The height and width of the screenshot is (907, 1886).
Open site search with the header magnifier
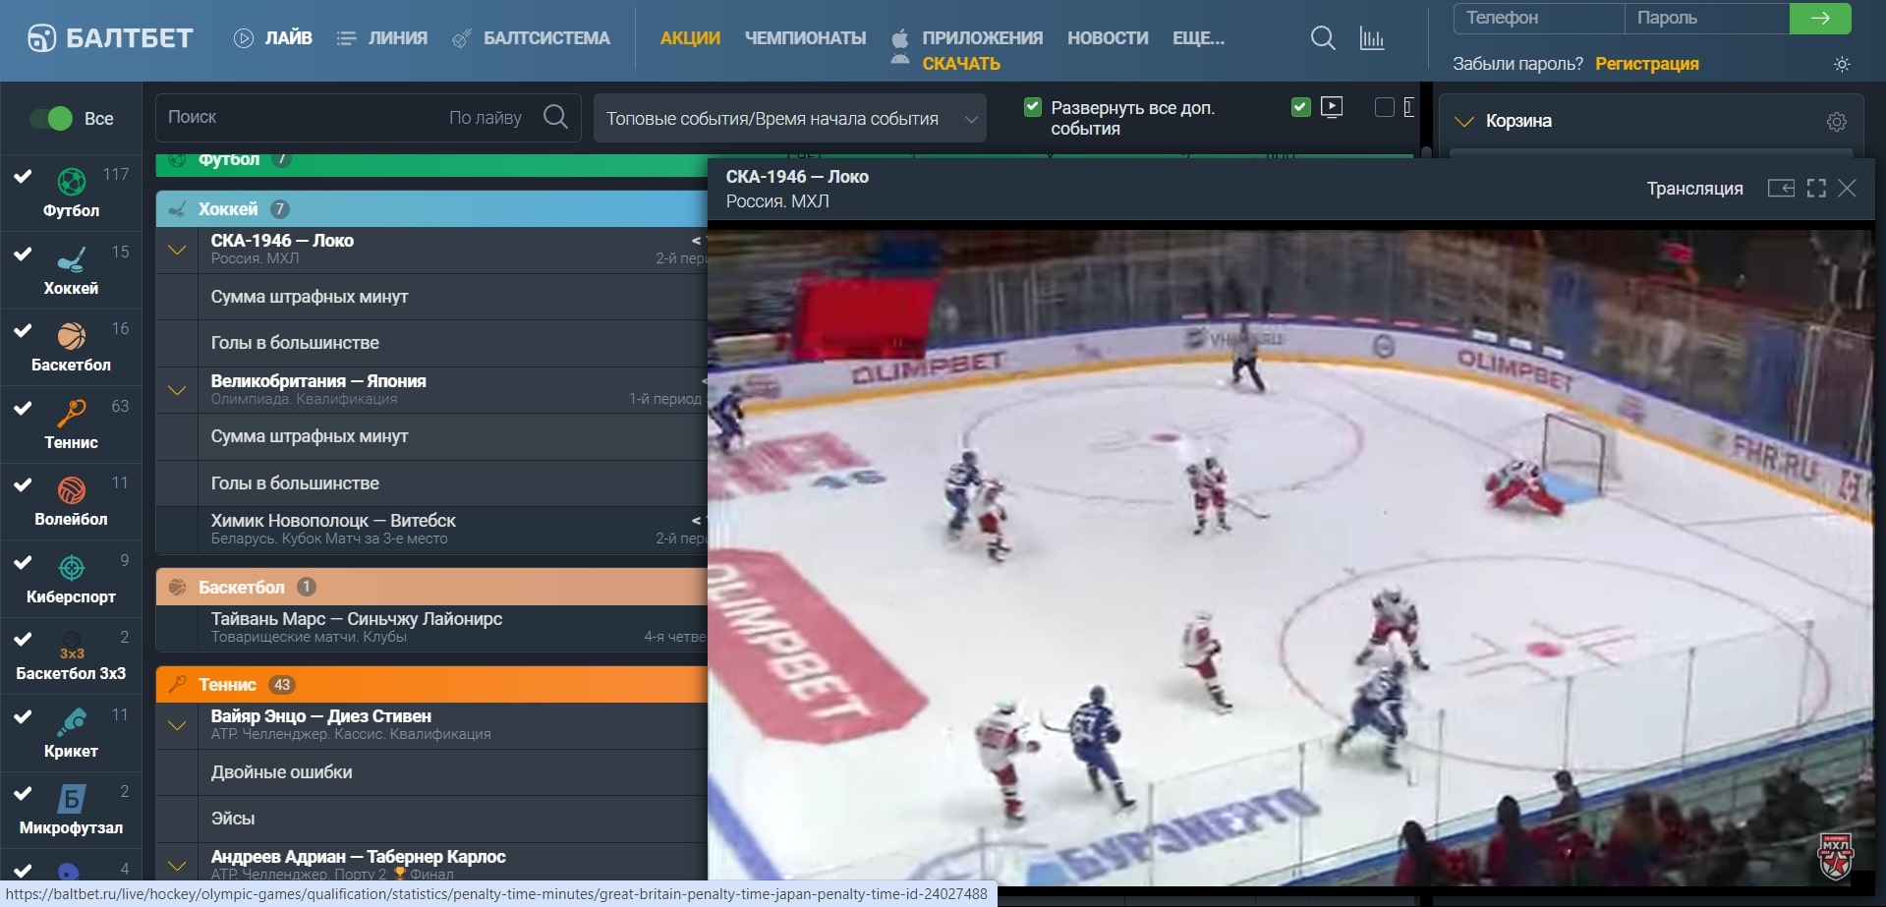click(x=1323, y=38)
